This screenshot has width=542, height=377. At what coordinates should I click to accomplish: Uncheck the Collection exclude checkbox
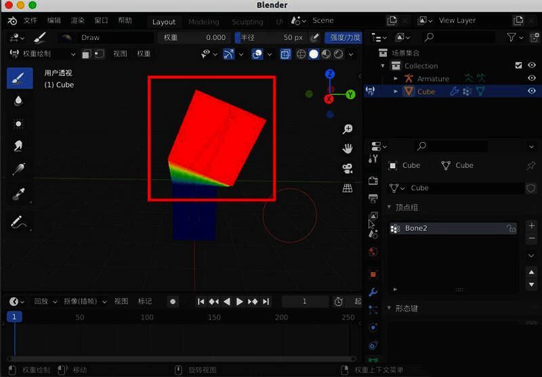pyautogui.click(x=518, y=66)
